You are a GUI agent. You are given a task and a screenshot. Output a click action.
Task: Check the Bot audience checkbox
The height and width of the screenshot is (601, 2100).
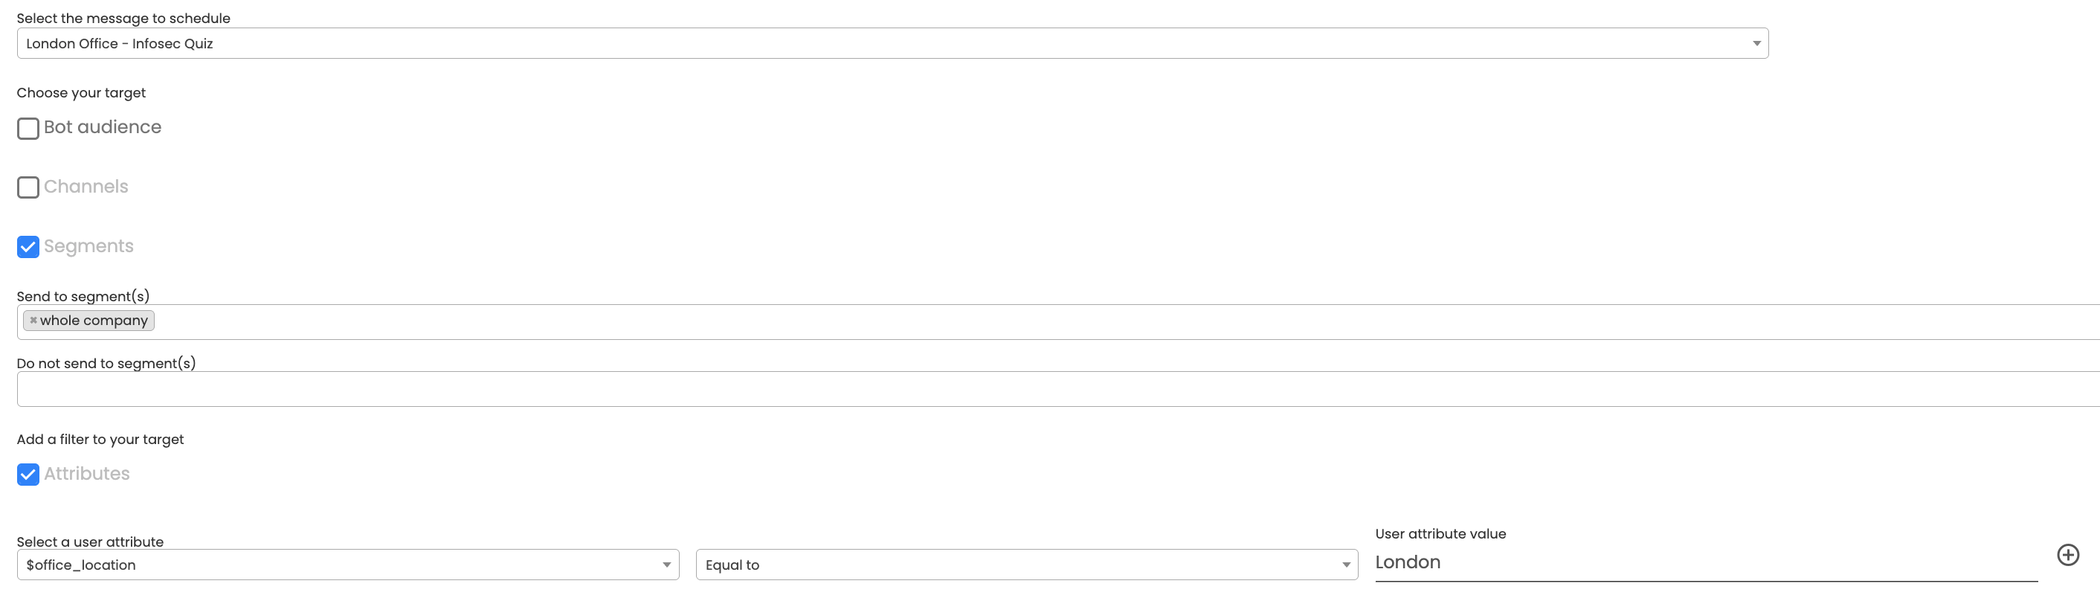point(28,128)
